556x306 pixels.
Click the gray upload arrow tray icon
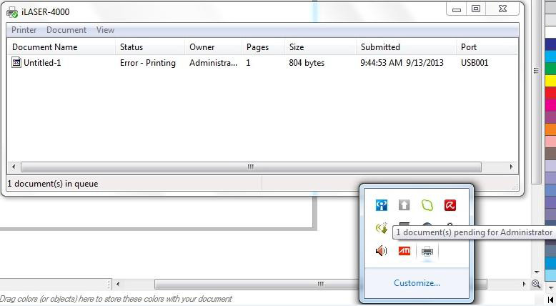[404, 206]
